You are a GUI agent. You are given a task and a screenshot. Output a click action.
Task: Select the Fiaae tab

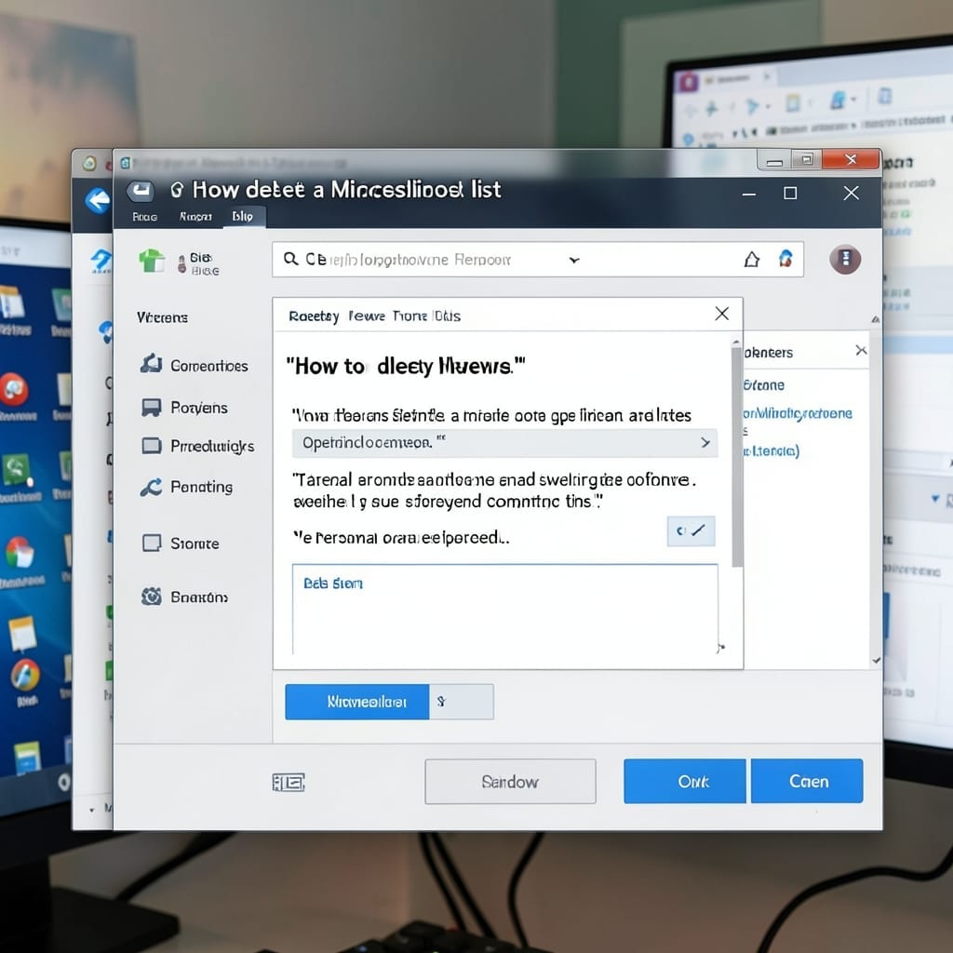[144, 217]
